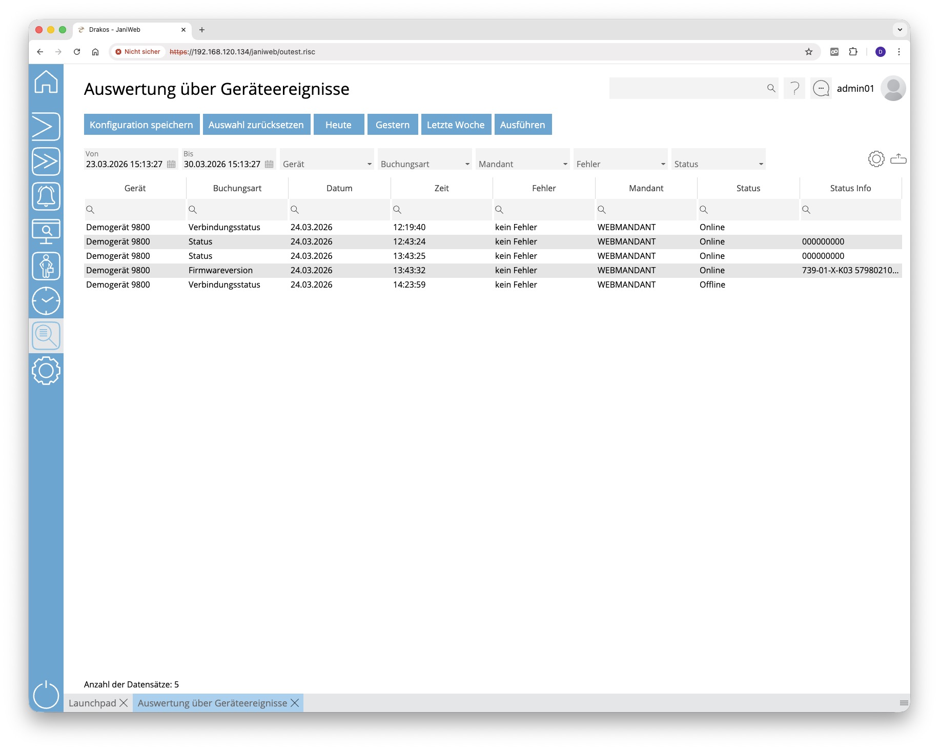Switch to the Launchpad tab
Screen dimensions: 939x750
[x=93, y=703]
